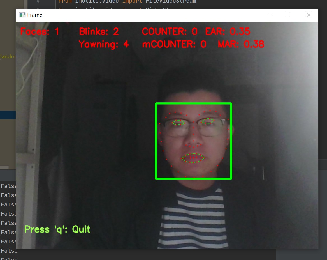This screenshot has width=327, height=260.
Task: Click the viewer's left eye landmark contour
Action: point(178,123)
